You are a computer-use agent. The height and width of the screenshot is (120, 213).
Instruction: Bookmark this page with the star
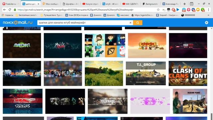(158, 10)
